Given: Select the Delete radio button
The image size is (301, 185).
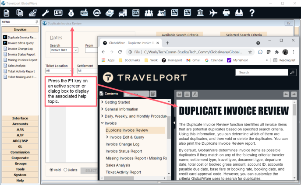Looking at the screenshot, I should (65, 170).
